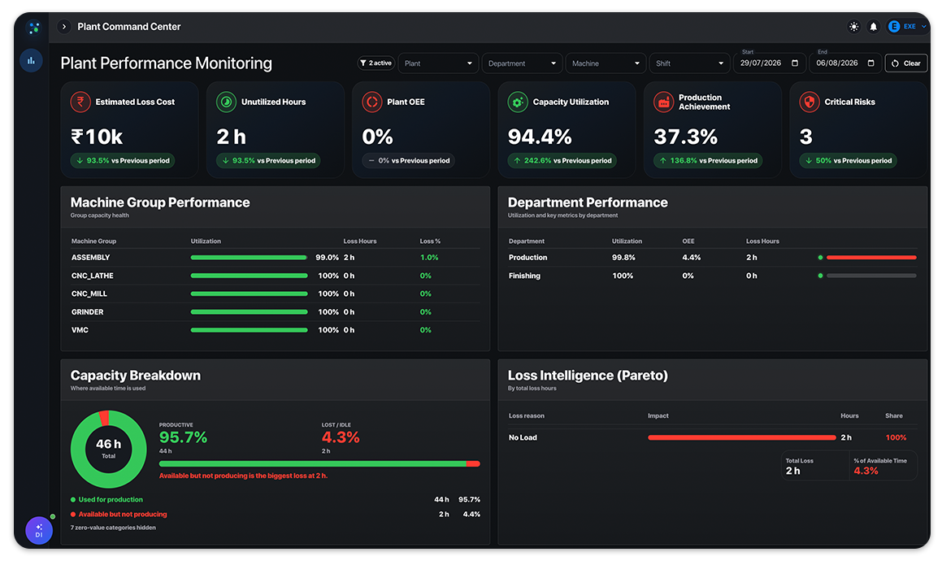Click the ASSEMBLY utilization progress bar

[x=250, y=257]
